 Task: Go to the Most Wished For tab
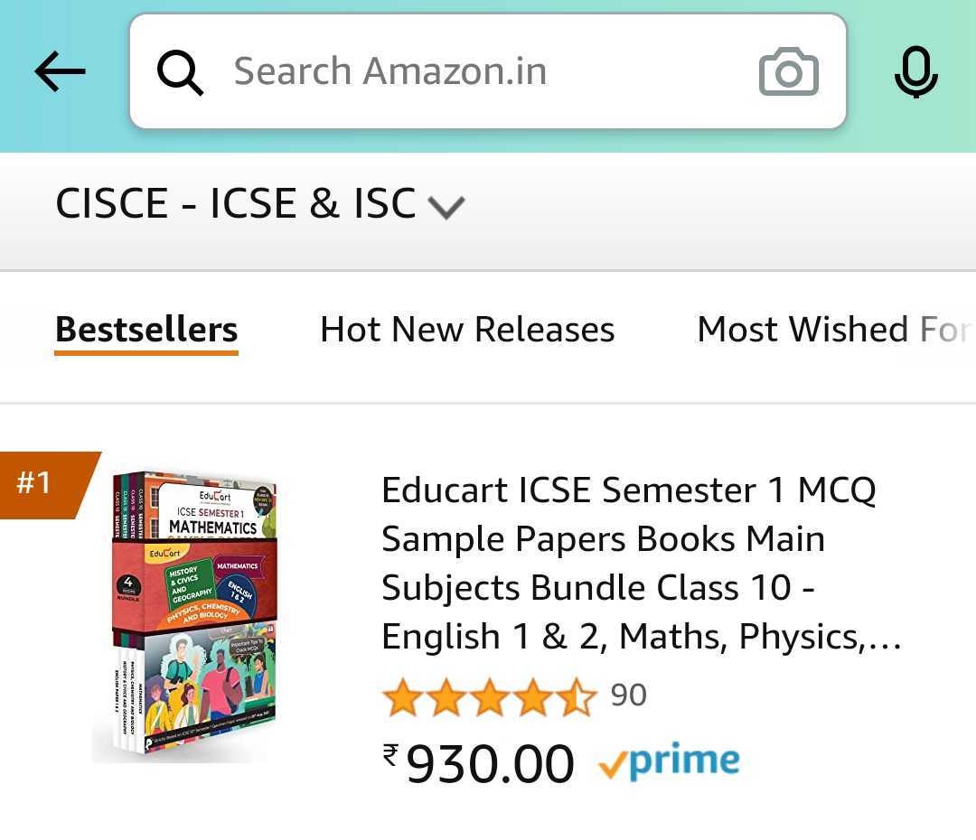point(833,330)
